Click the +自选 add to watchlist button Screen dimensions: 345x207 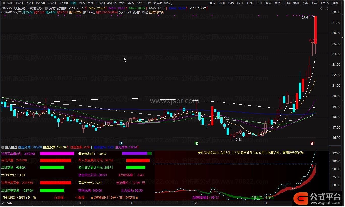point(325,3)
